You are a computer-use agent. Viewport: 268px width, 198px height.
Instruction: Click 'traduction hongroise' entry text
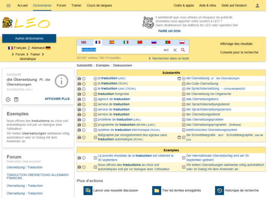click(x=113, y=94)
